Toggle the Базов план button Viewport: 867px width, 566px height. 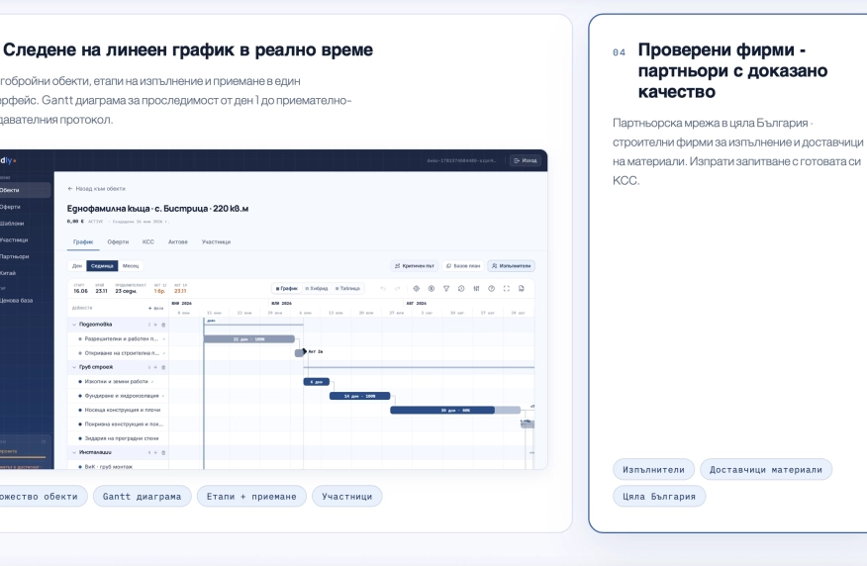pyautogui.click(x=463, y=266)
